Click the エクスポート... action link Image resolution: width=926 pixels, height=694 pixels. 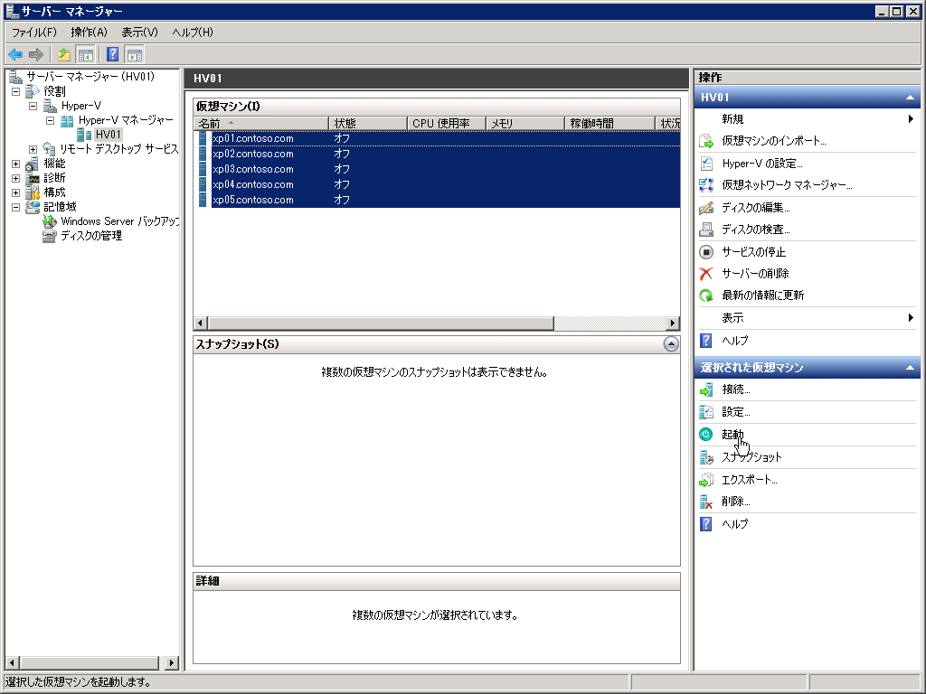coord(750,480)
